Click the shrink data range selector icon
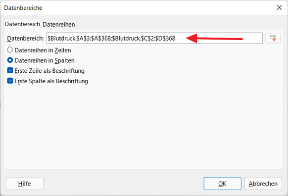Image resolution: width=288 pixels, height=196 pixels. click(x=273, y=38)
